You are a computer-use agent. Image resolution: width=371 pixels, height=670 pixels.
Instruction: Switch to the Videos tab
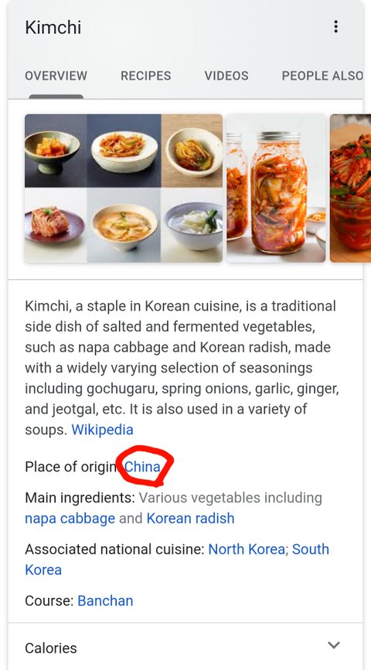[226, 76]
